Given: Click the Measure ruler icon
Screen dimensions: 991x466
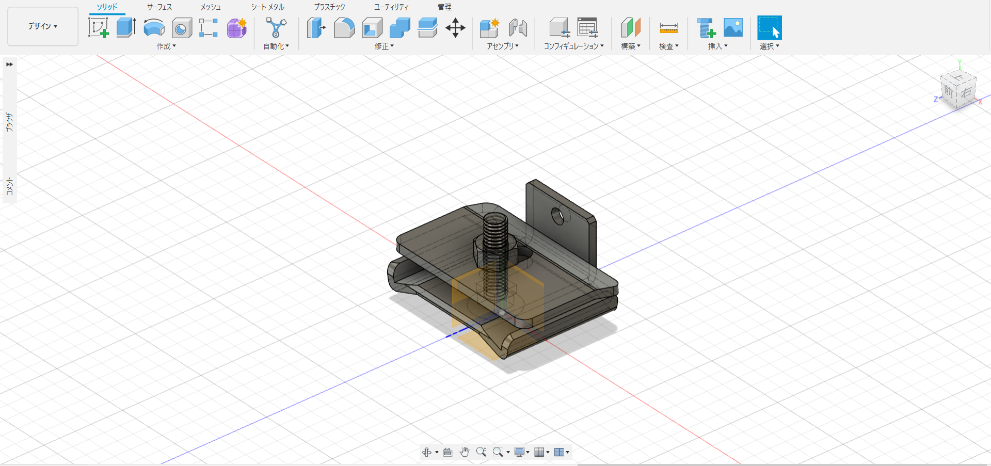Looking at the screenshot, I should click(x=669, y=28).
